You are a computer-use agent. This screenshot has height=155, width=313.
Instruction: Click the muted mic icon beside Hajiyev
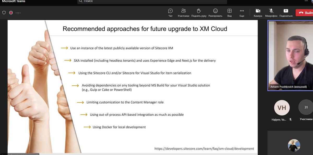290,119
